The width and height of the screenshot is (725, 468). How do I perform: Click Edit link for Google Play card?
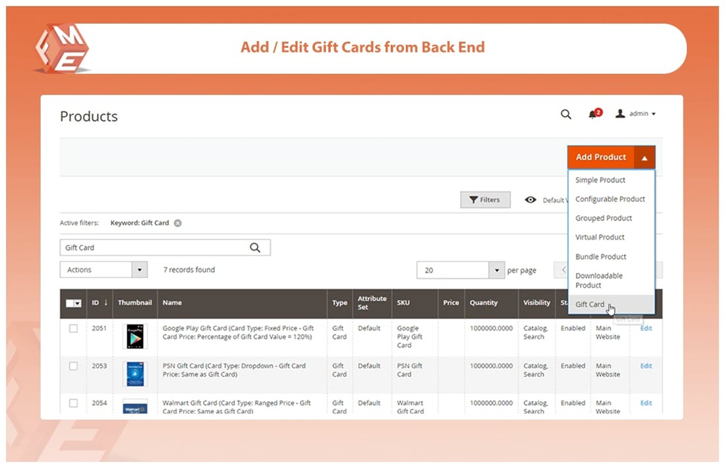click(x=646, y=328)
